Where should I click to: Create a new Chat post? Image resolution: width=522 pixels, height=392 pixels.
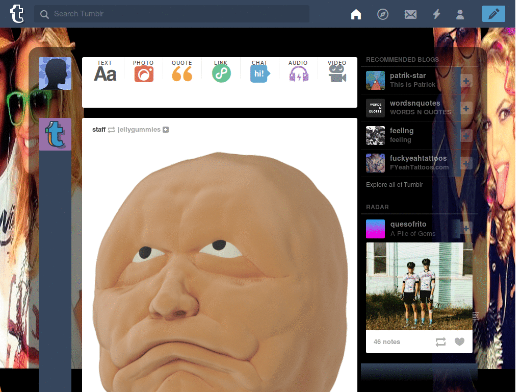(259, 71)
